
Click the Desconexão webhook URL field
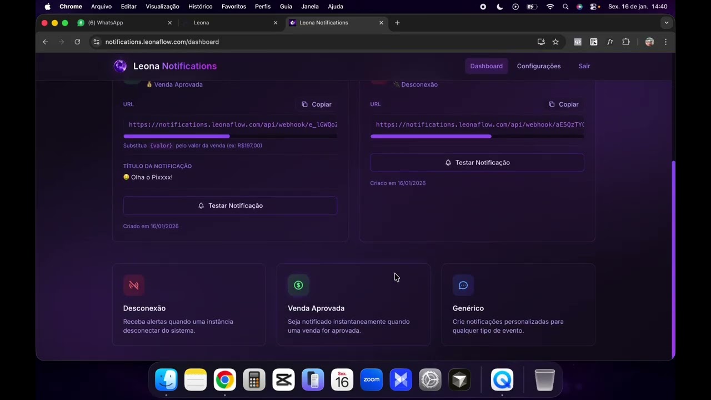pos(477,125)
